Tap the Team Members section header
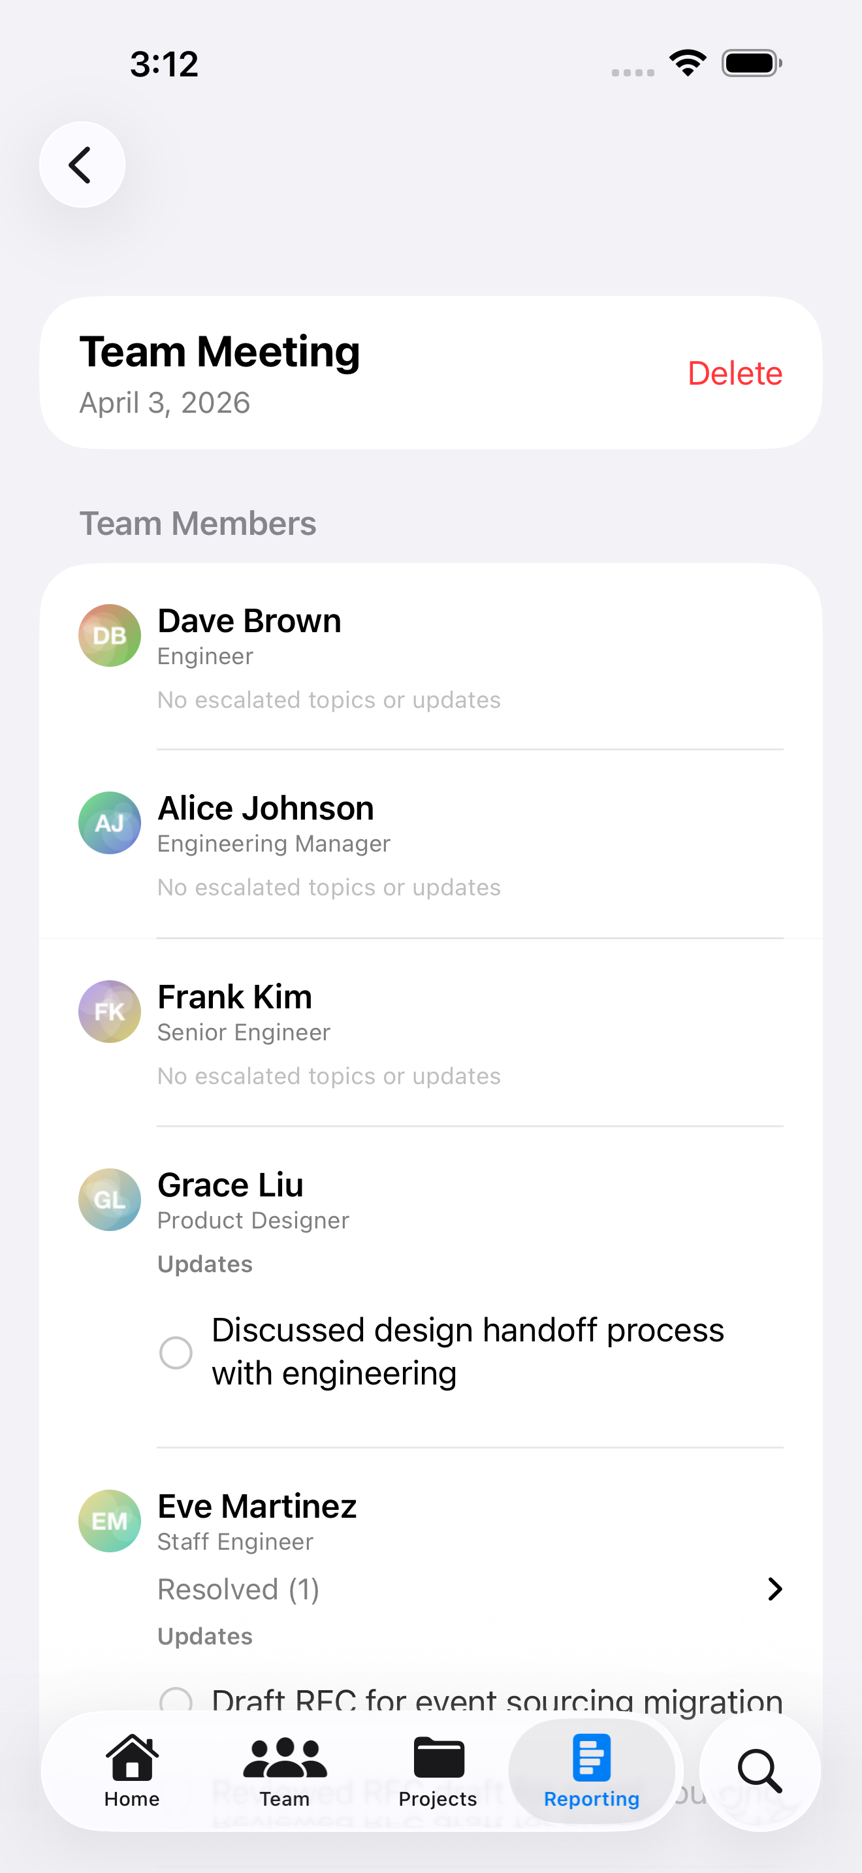 point(198,524)
